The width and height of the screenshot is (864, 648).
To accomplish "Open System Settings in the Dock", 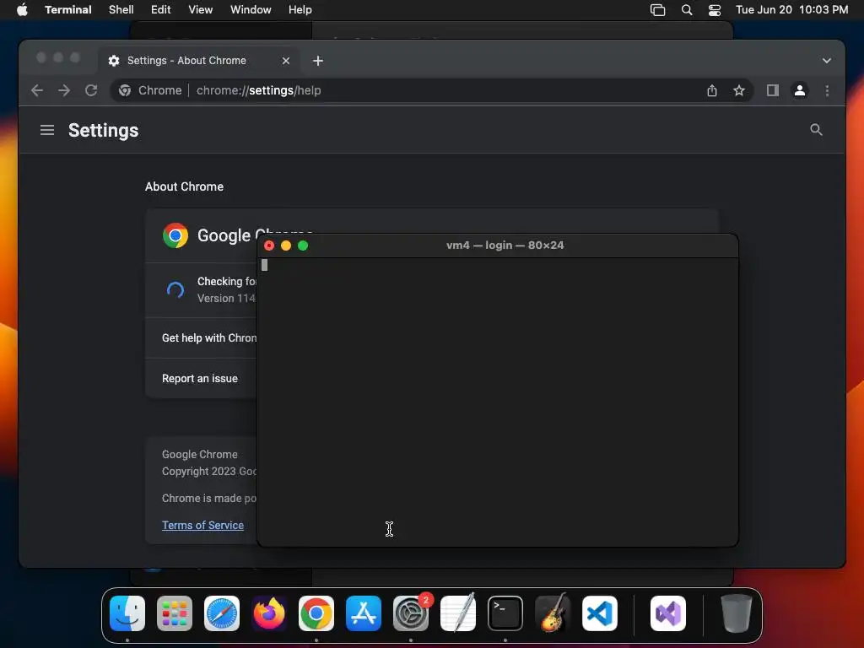I will pos(411,613).
